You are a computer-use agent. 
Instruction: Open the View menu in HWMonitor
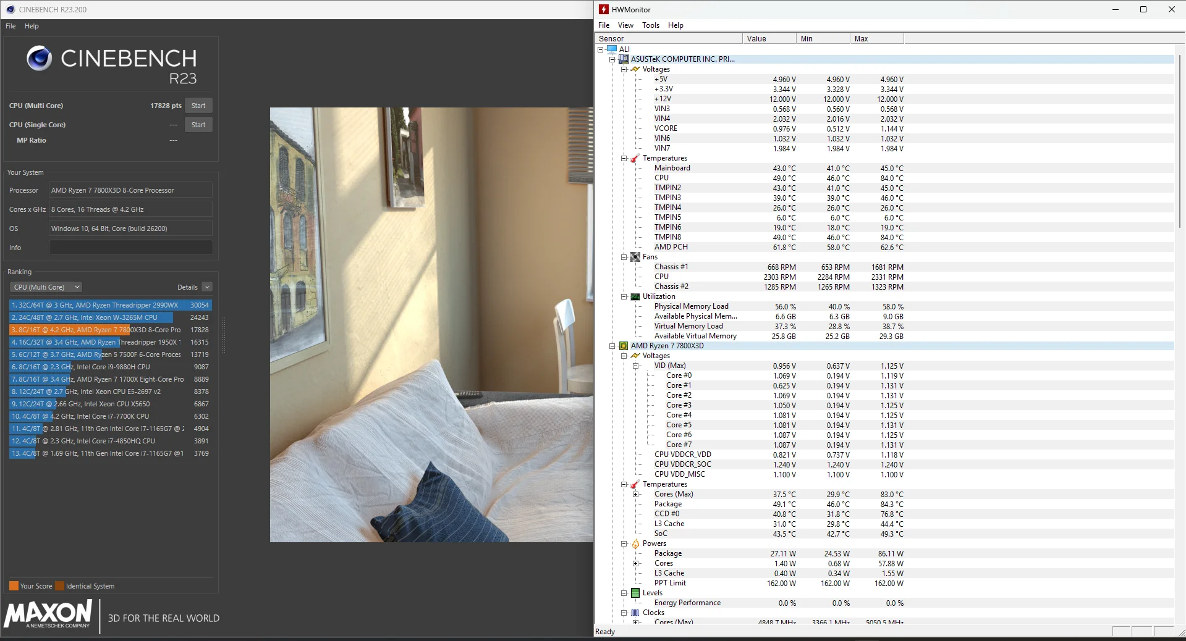pyautogui.click(x=625, y=25)
